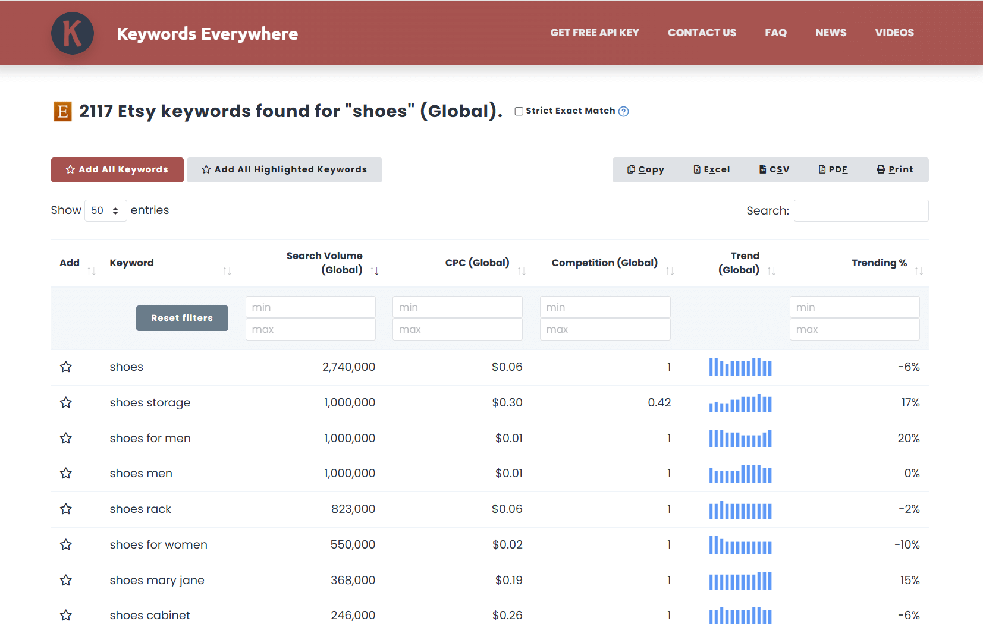Screen dimensions: 983x624
Task: Click Add All Highlighted Keywords button
Action: (x=284, y=169)
